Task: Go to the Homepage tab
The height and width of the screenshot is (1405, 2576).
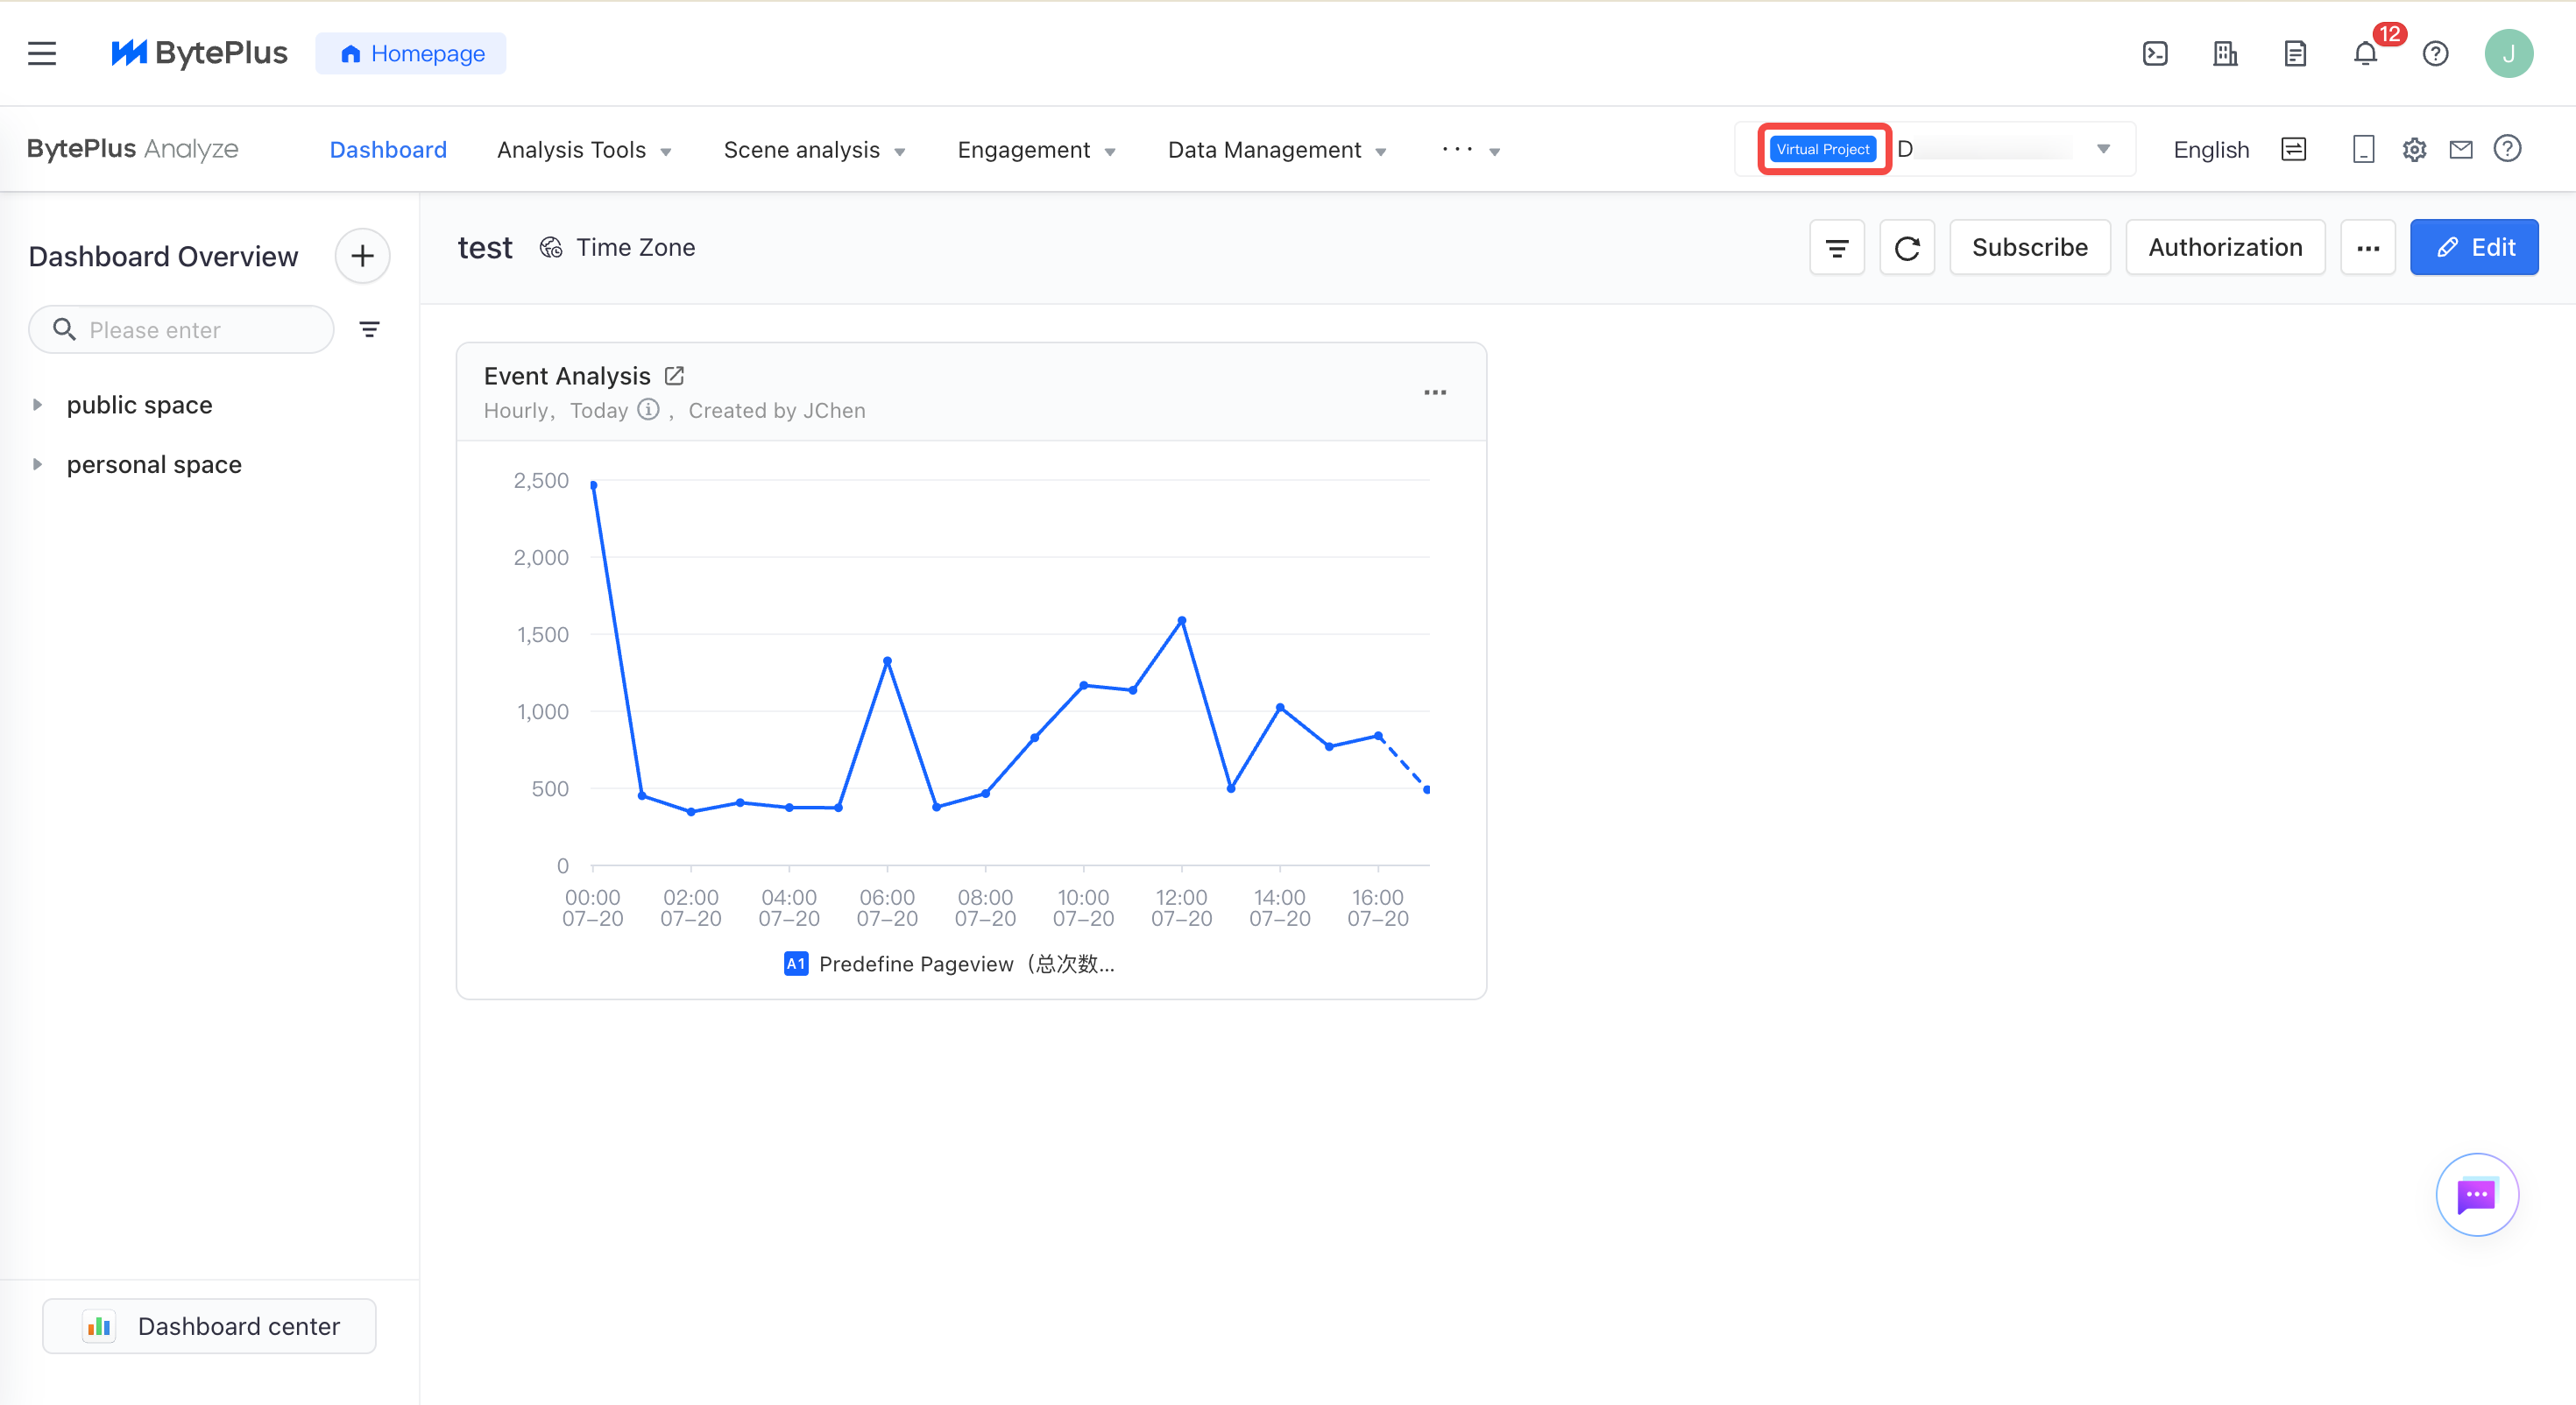Action: [411, 53]
